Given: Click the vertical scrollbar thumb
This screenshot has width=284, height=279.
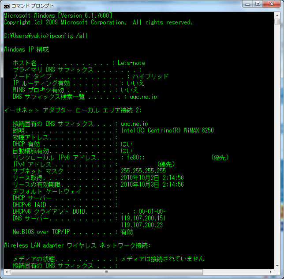Looking at the screenshot, I should [x=277, y=22].
